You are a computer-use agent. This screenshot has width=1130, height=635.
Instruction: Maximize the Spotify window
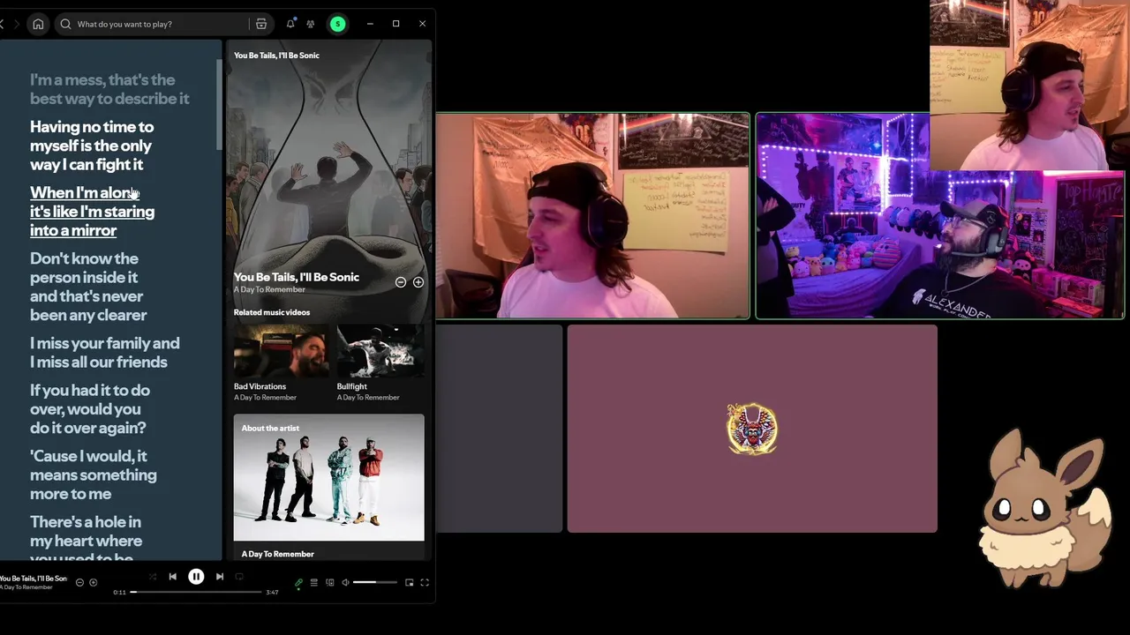pyautogui.click(x=396, y=24)
